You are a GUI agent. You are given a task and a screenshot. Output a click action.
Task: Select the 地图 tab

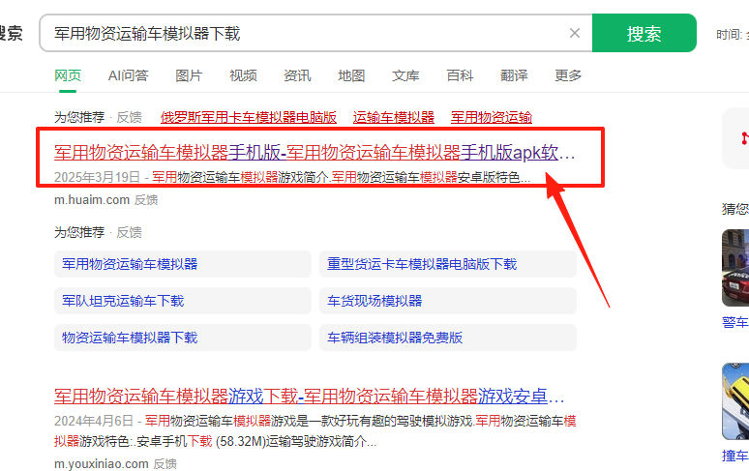tap(351, 75)
